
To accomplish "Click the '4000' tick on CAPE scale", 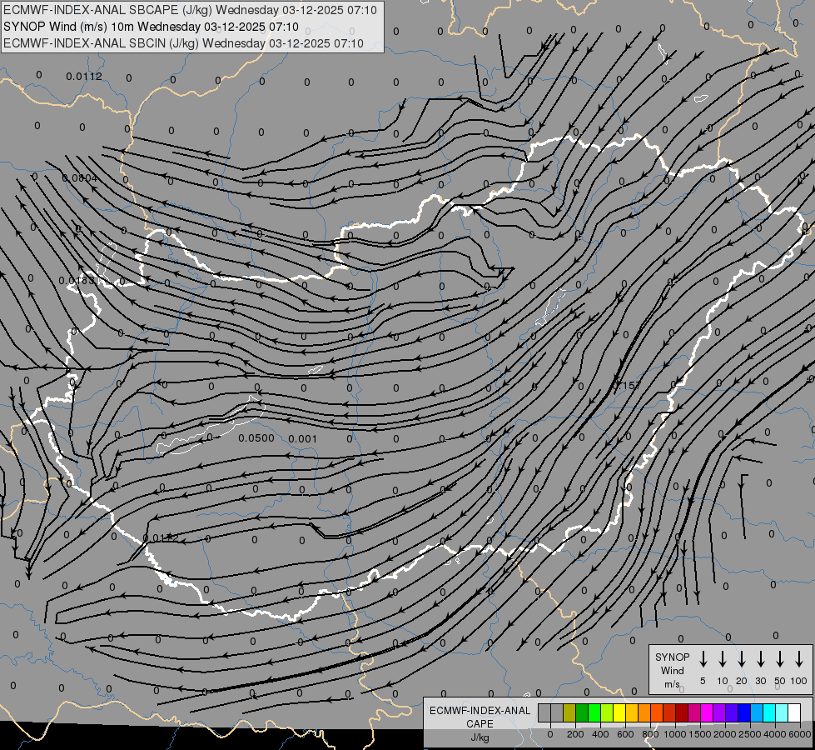I will point(775,734).
